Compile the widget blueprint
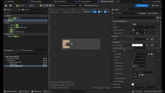 (20, 5)
